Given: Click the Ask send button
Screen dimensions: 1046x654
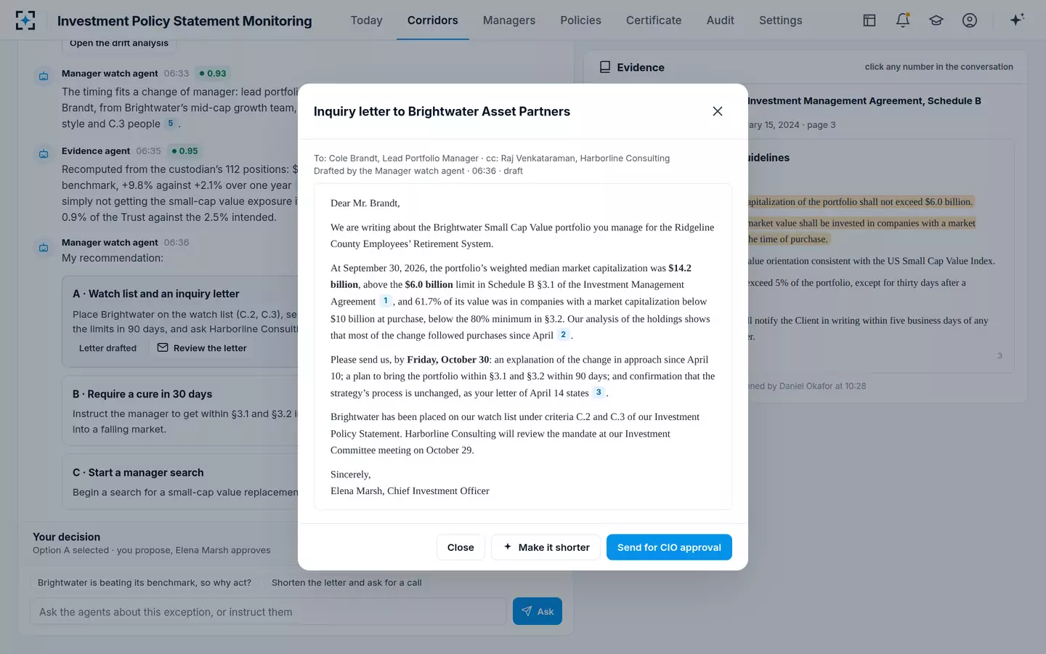Looking at the screenshot, I should point(538,611).
